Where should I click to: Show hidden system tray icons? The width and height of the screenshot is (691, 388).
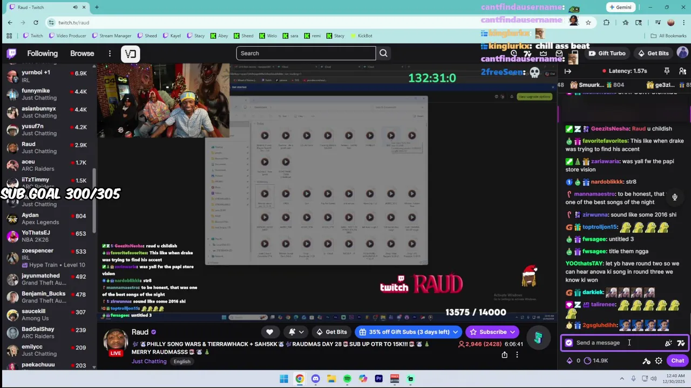pos(621,379)
